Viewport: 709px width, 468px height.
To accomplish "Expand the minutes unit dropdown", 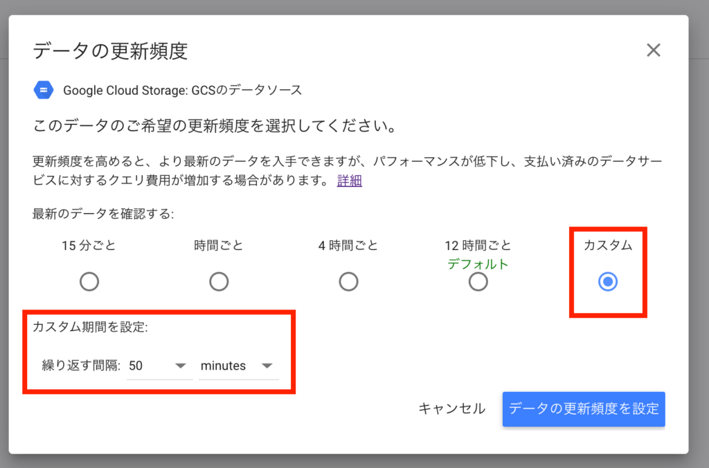I will pyautogui.click(x=238, y=366).
